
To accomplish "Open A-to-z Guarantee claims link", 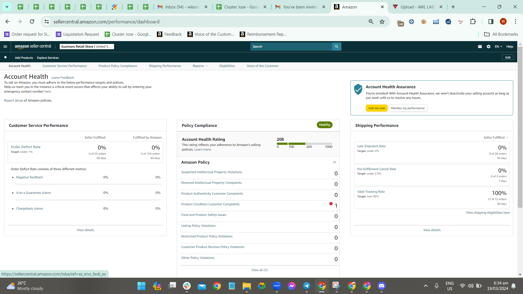I will click(x=34, y=193).
